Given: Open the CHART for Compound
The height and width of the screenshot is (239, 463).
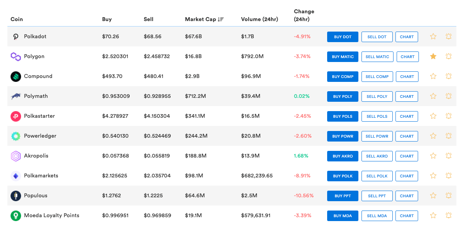Looking at the screenshot, I should coord(407,77).
